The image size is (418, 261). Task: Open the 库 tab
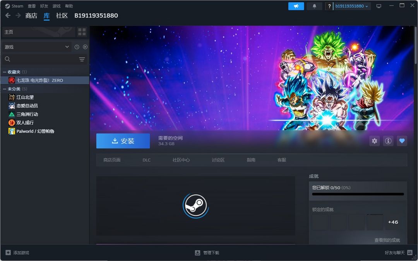coord(47,15)
